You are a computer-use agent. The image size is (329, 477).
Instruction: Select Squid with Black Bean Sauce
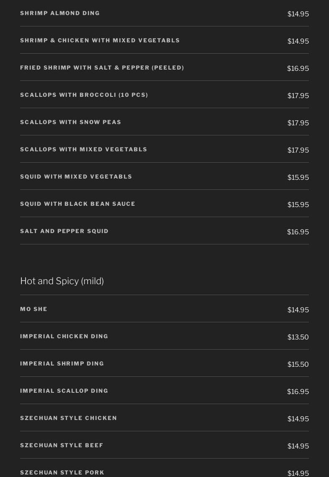(78, 204)
